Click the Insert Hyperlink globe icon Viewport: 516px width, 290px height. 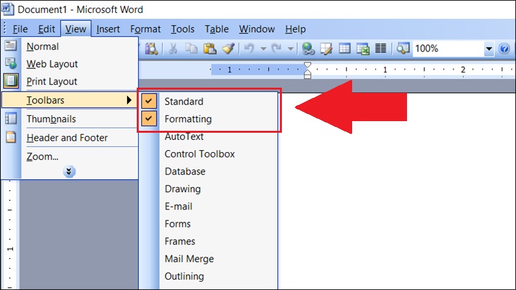tap(308, 49)
